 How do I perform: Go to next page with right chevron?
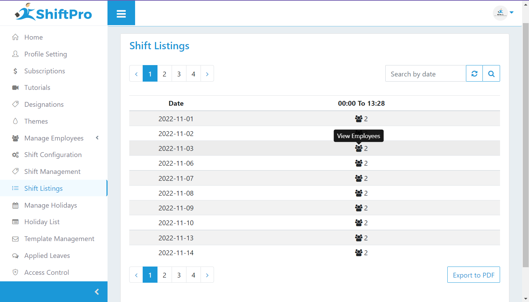click(207, 73)
